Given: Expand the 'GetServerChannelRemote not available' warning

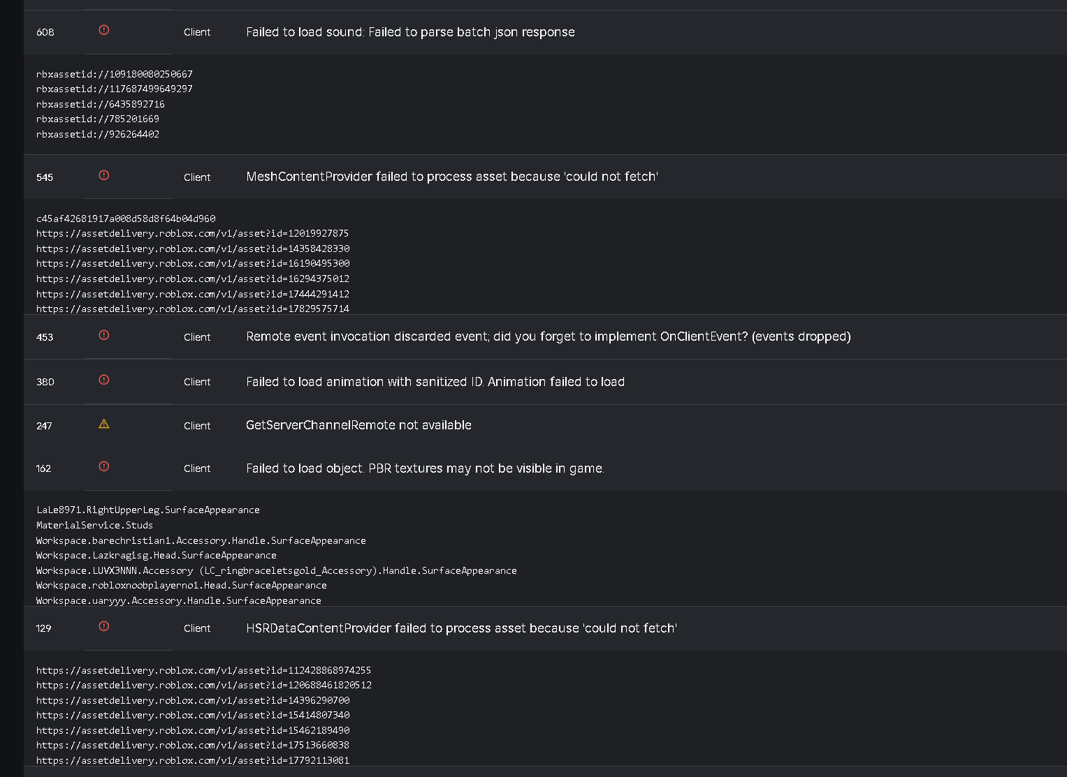Looking at the screenshot, I should pyautogui.click(x=358, y=425).
